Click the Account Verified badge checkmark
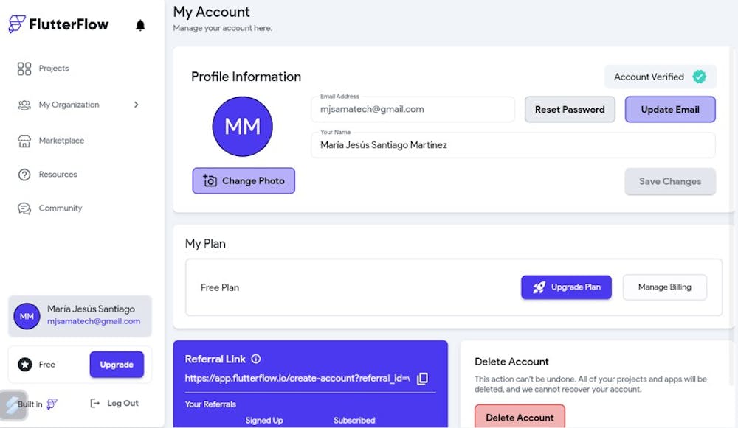 coord(699,77)
